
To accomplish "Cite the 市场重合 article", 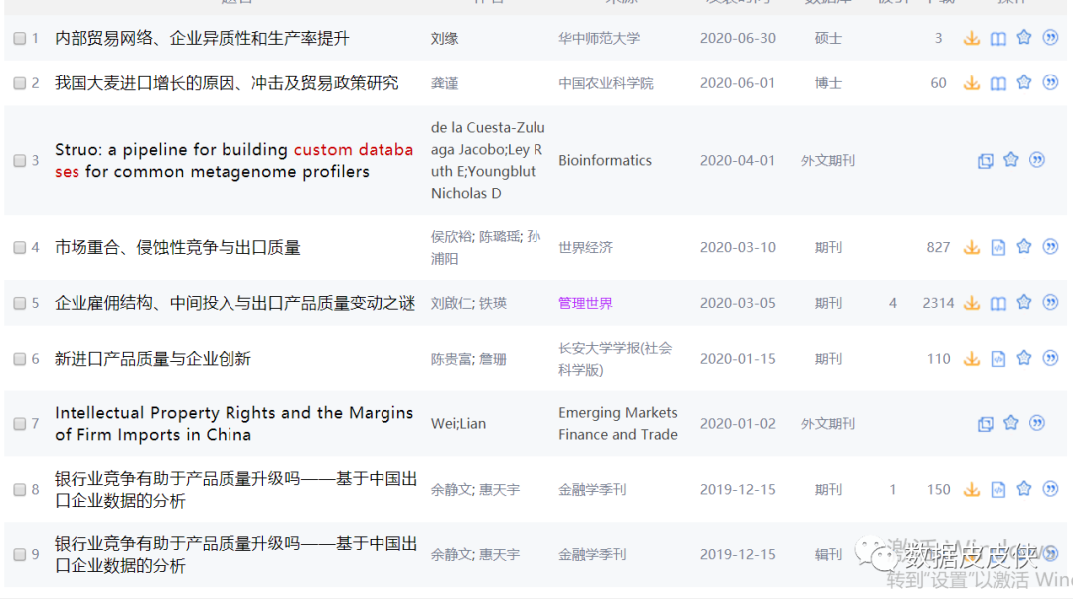I will tap(1050, 247).
